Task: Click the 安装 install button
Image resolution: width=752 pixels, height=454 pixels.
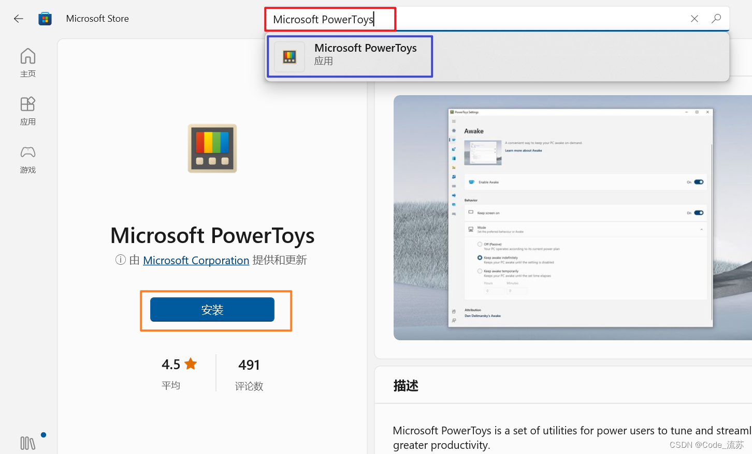Action: click(x=212, y=310)
